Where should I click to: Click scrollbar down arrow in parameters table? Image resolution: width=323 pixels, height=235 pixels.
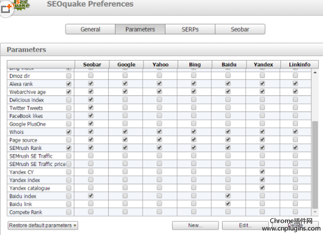[x=315, y=212]
